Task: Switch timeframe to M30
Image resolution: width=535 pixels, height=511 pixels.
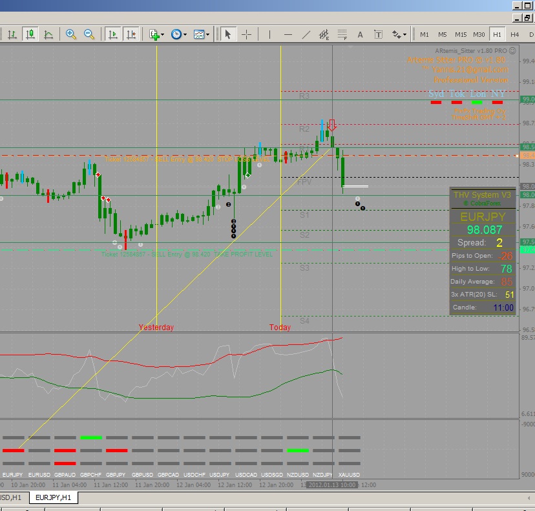Action: (x=479, y=34)
